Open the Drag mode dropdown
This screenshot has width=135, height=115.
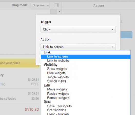tap(40, 5)
